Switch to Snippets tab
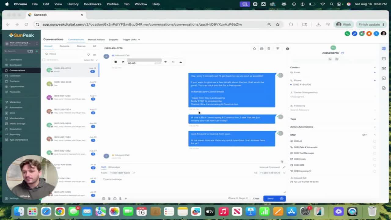Viewport: 391px width, 220px height. coord(113,40)
